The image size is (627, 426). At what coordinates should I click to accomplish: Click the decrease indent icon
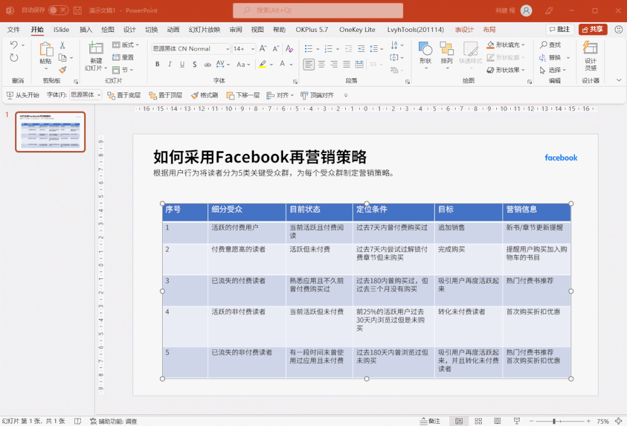[x=348, y=48]
